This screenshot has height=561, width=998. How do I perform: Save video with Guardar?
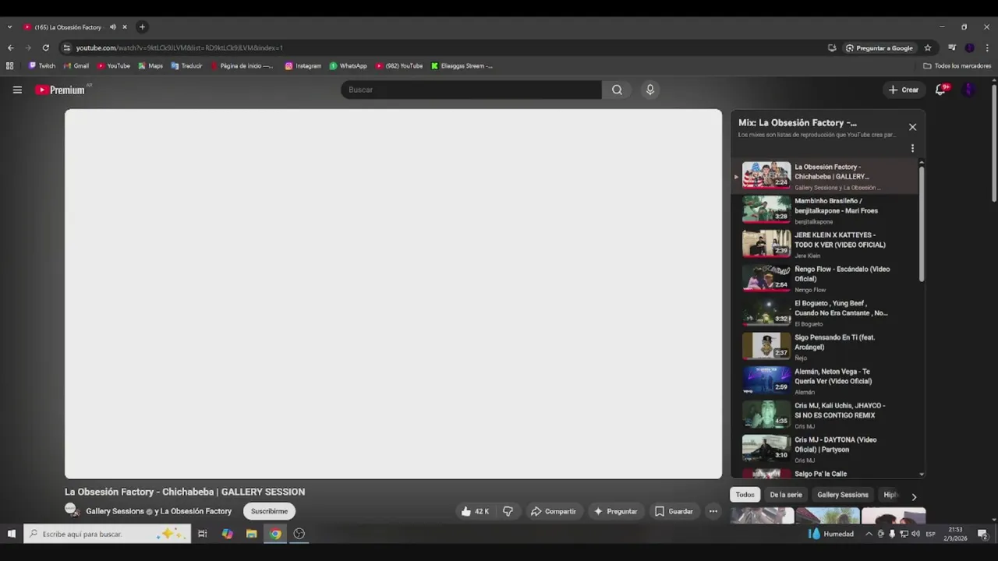pyautogui.click(x=674, y=511)
